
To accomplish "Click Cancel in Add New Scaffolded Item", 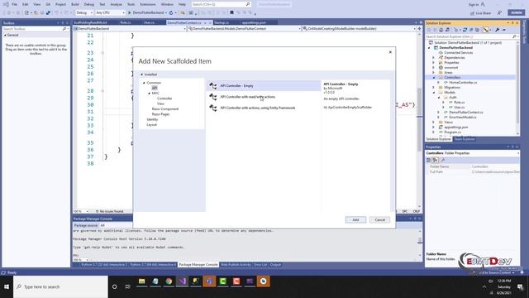I will 379,220.
